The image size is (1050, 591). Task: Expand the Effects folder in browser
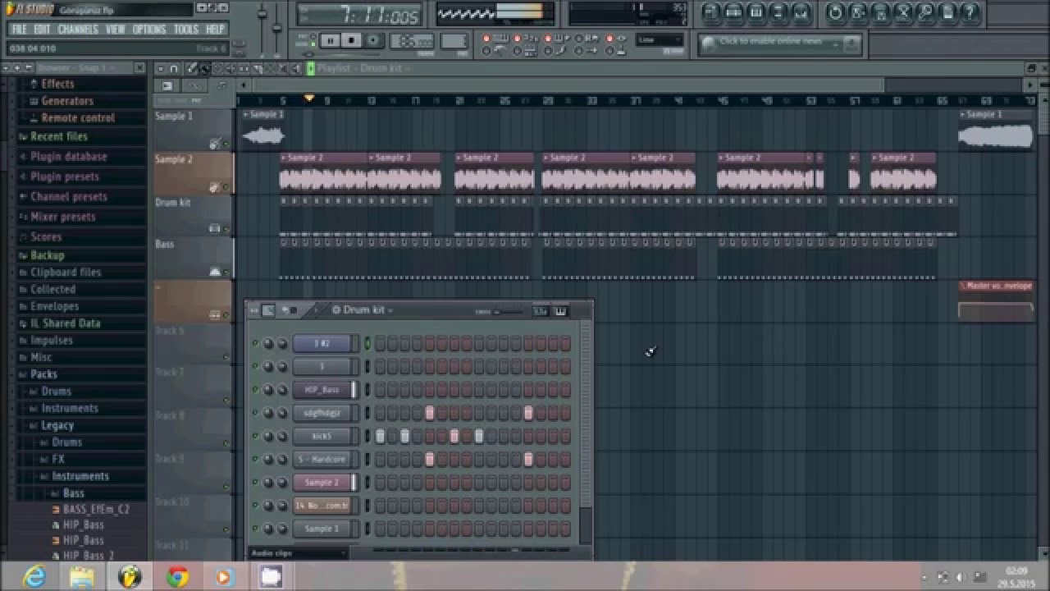tap(57, 84)
